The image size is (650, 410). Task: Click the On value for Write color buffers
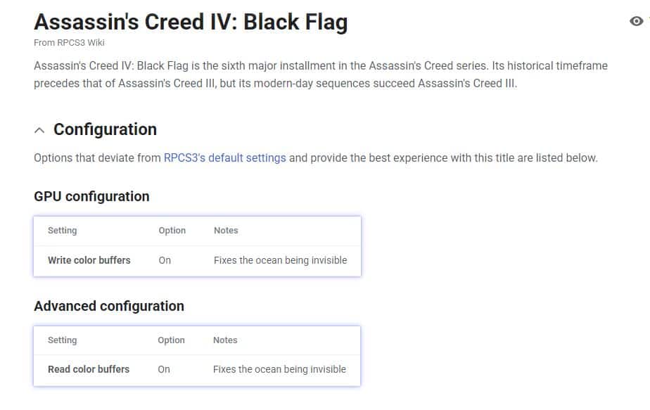pyautogui.click(x=165, y=260)
